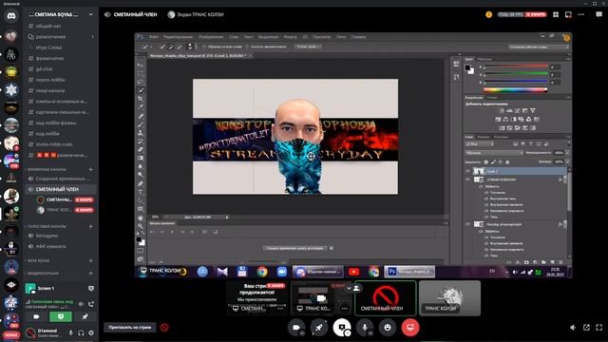Toggle eye of Тиснение effect under STREAM EVERYDAY
This screenshot has height=342, width=608.
tap(486, 192)
